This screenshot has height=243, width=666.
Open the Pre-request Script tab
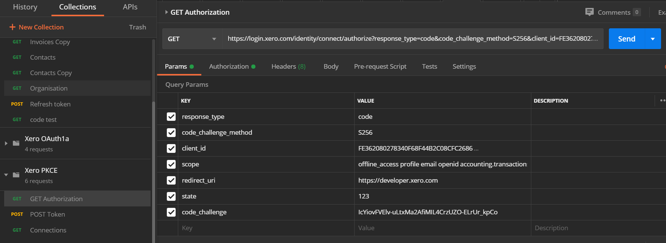point(380,66)
